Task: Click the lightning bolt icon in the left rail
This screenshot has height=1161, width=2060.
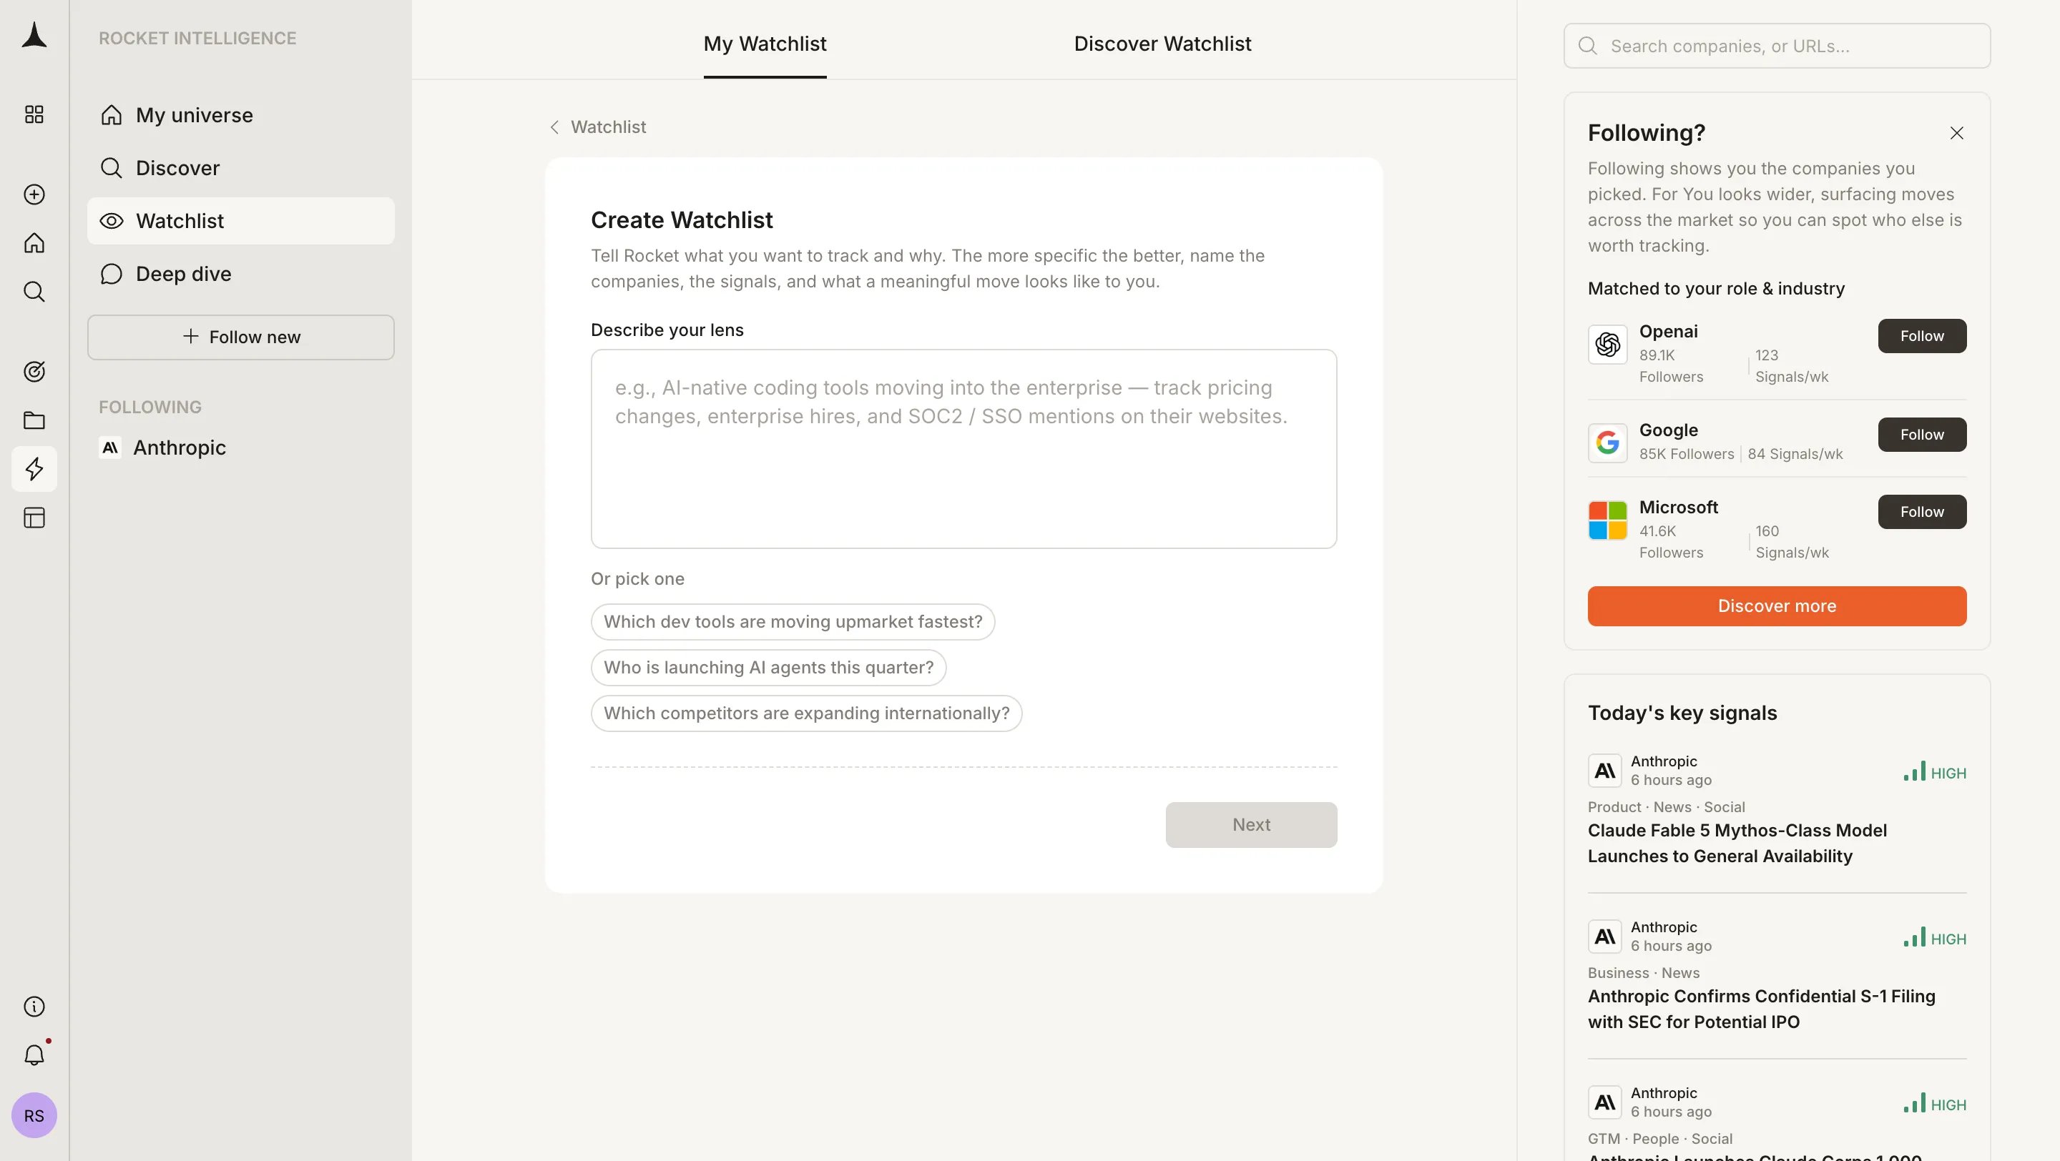Action: (x=34, y=469)
